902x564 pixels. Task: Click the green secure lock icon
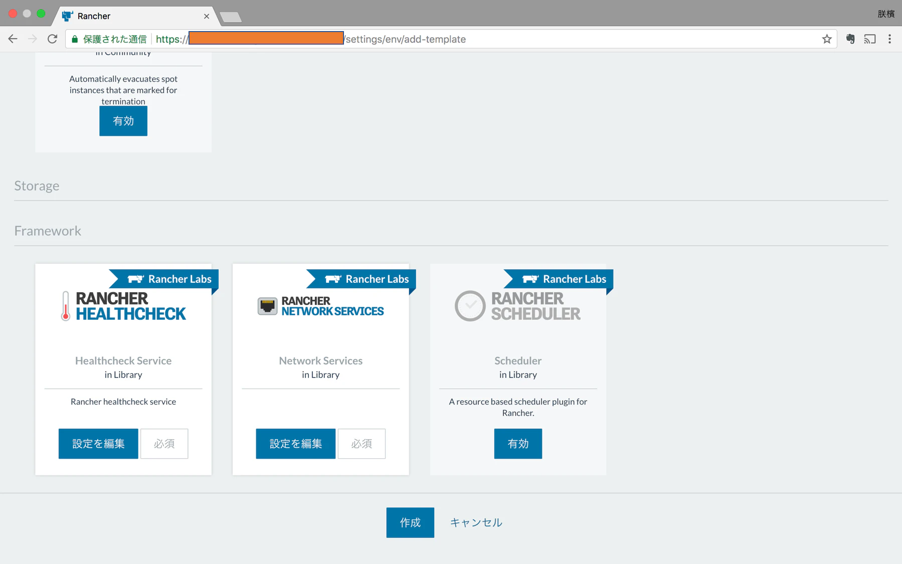75,39
